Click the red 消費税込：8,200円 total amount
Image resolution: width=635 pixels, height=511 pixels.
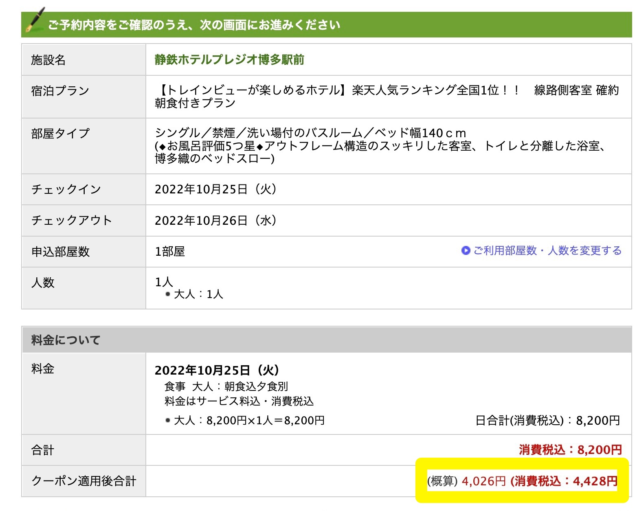570,450
